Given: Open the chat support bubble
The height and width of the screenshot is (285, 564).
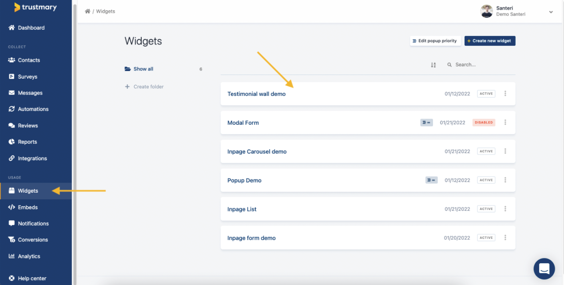Looking at the screenshot, I should pyautogui.click(x=544, y=269).
